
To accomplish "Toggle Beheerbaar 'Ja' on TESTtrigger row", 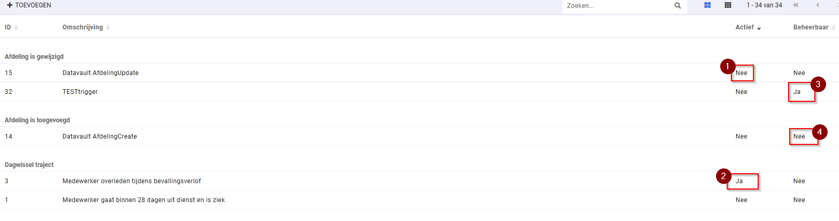I will 797,92.
